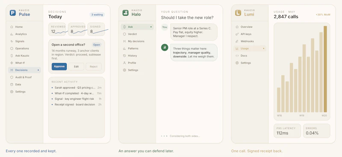Open the Sarah approved Q3 pricing activity
The image size is (342, 157).
tap(77, 87)
